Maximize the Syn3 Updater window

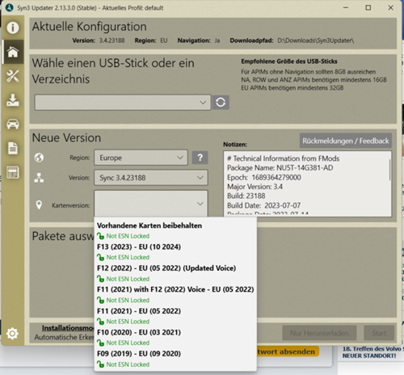(x=368, y=8)
